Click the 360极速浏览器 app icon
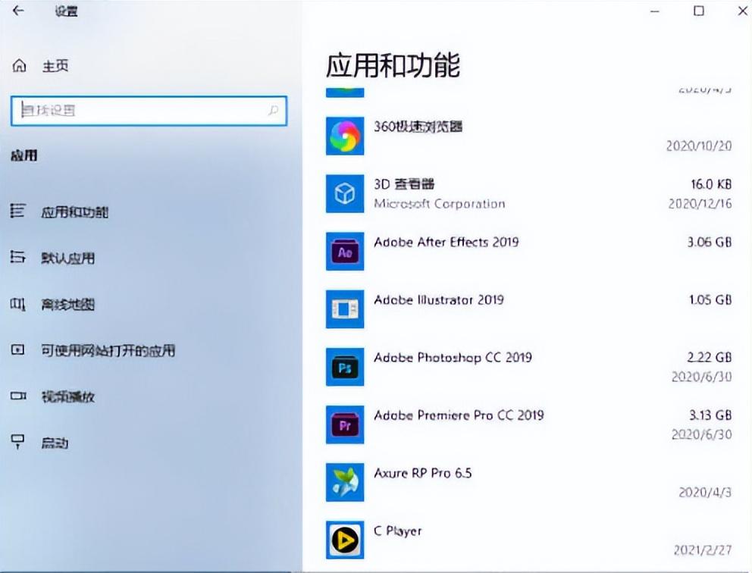 pyautogui.click(x=345, y=136)
